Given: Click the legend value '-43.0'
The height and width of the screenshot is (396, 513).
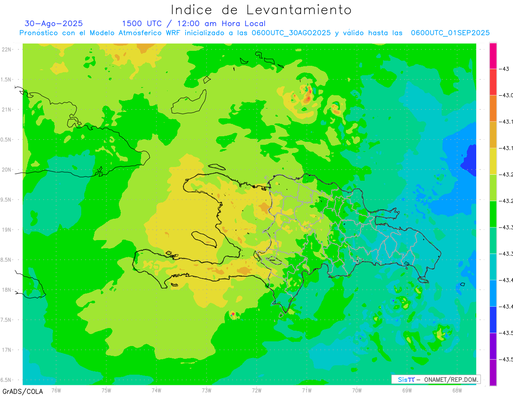Looking at the screenshot, I should click(x=506, y=95).
